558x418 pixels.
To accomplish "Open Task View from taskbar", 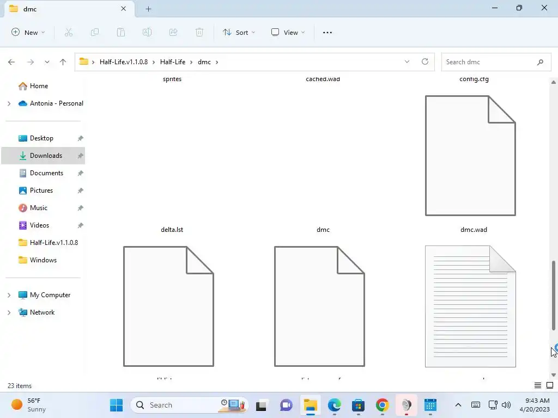I will coord(261,405).
